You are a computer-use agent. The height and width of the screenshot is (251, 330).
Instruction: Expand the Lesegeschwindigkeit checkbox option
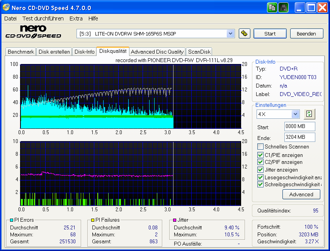tap(261, 177)
